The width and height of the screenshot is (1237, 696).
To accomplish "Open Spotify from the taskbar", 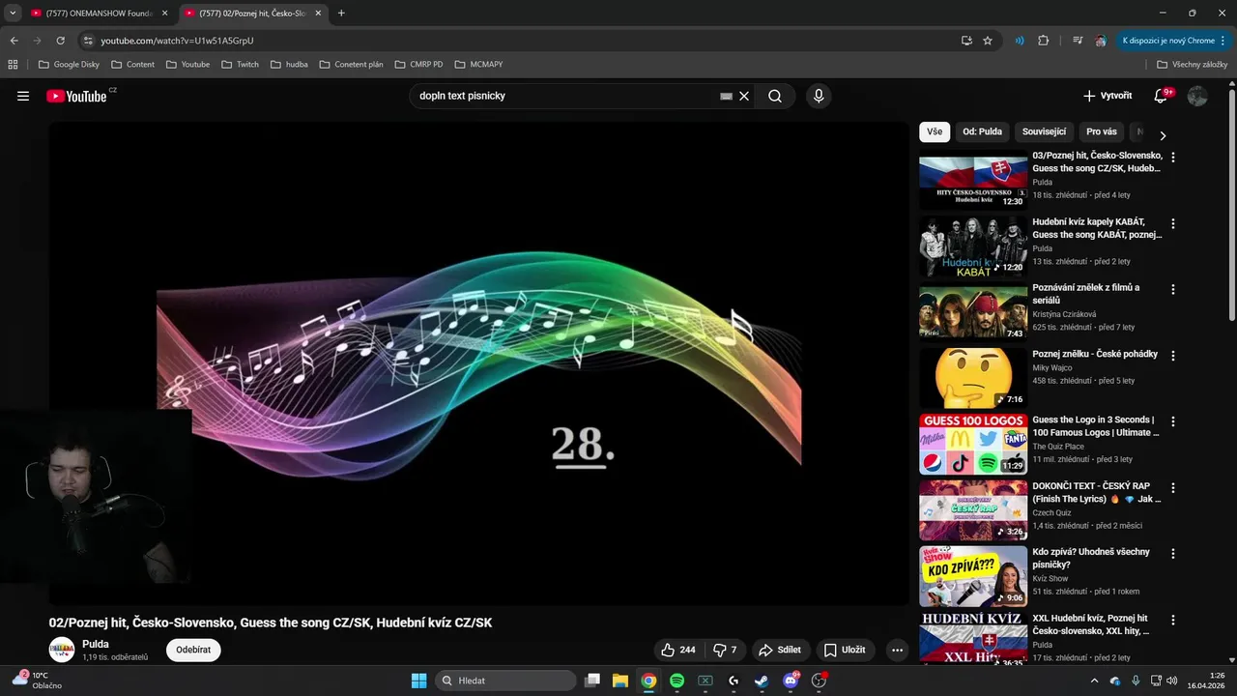I will pyautogui.click(x=676, y=681).
